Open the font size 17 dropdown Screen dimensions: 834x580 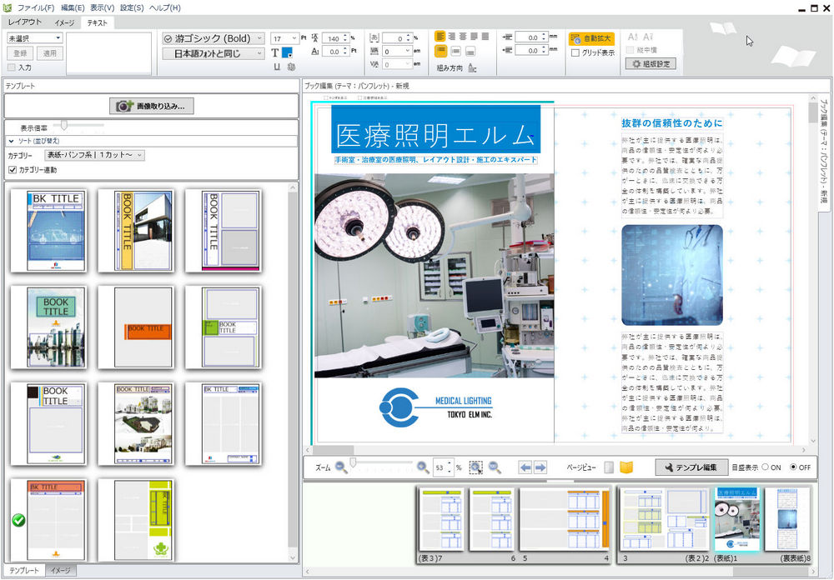(x=284, y=38)
